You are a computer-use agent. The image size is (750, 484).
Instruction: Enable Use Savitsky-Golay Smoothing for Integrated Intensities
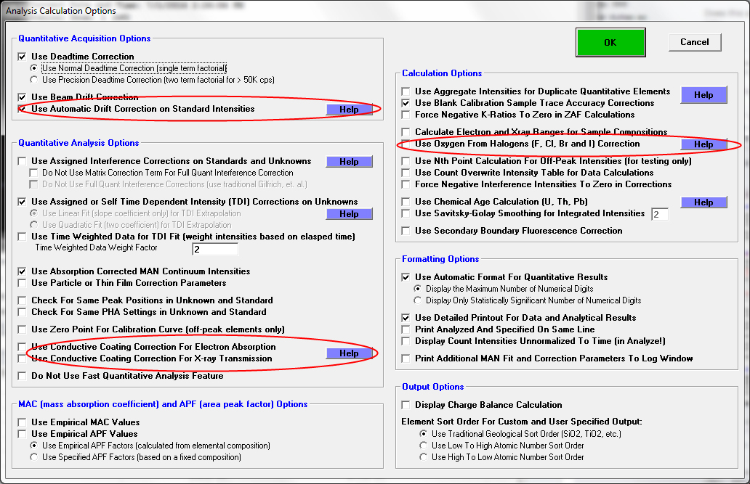[406, 213]
